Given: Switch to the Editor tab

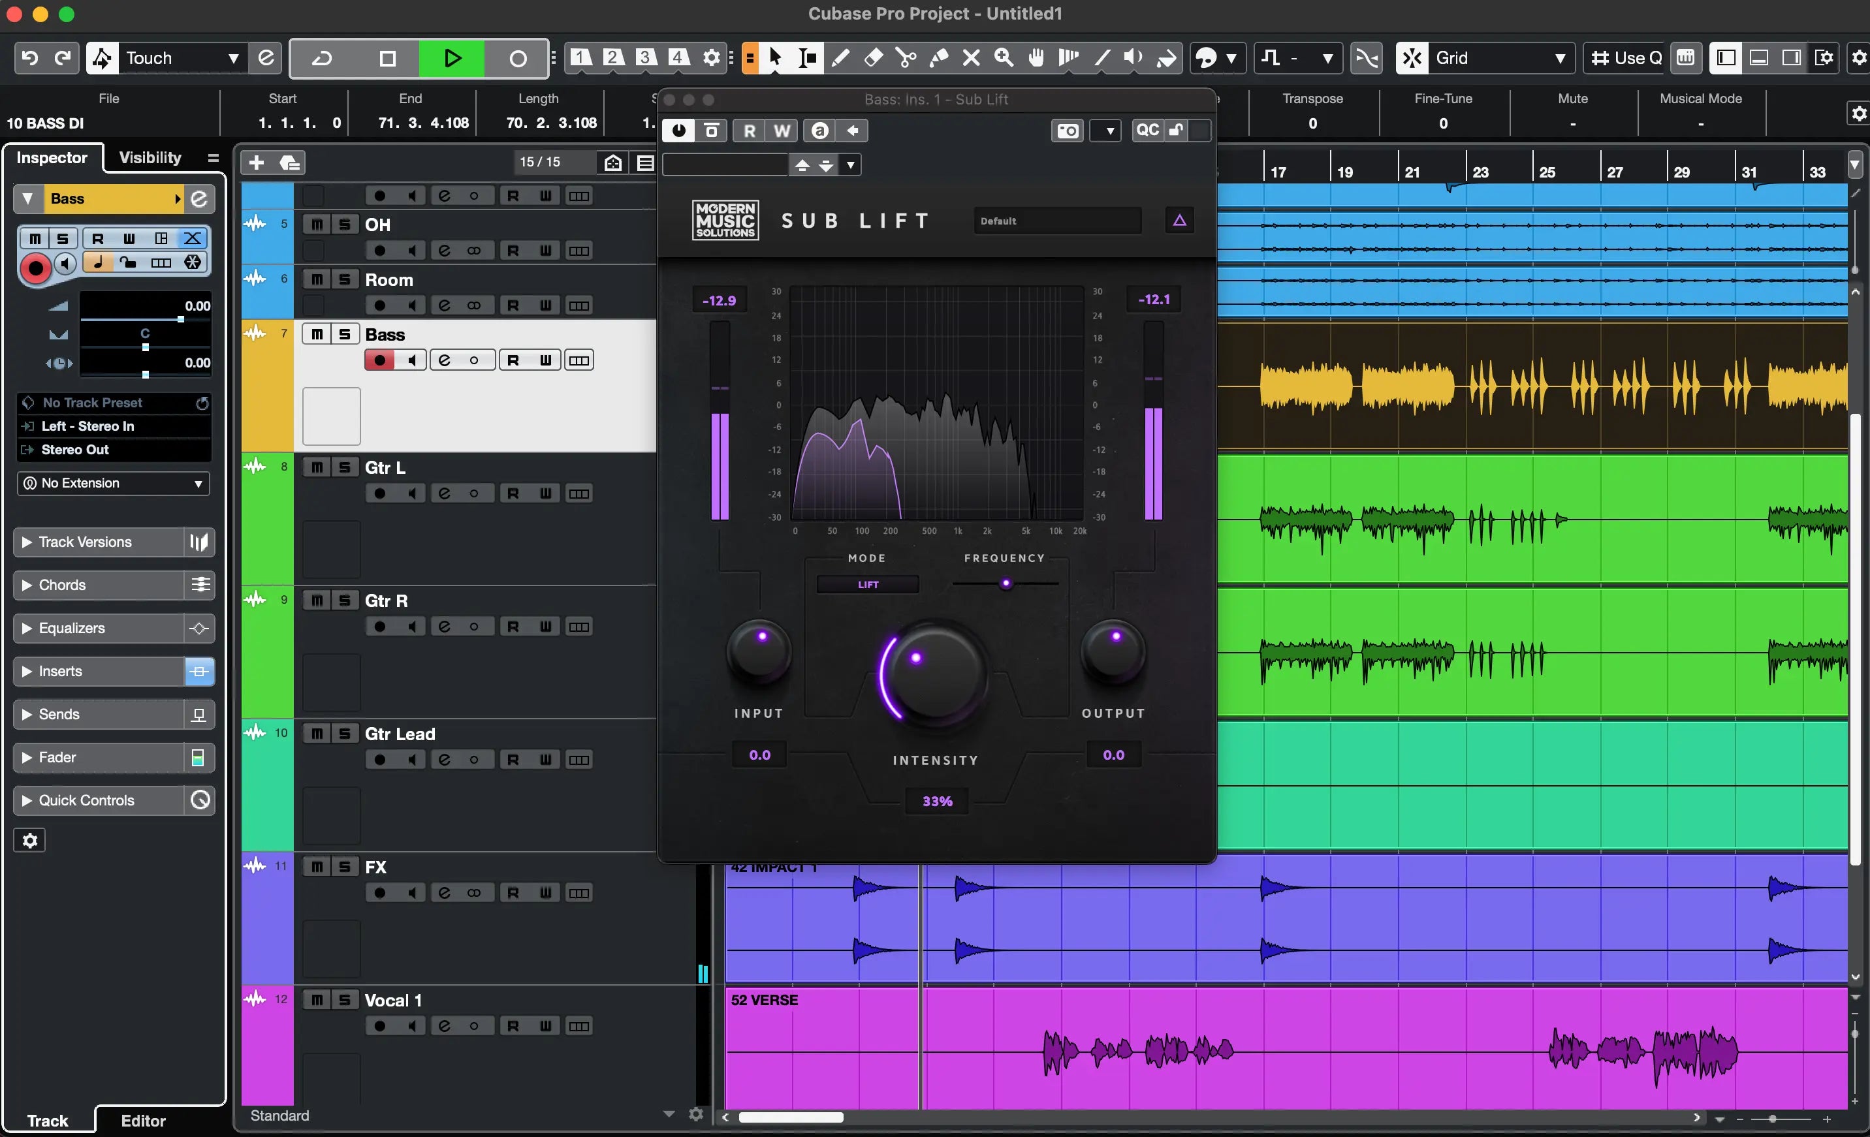Looking at the screenshot, I should (143, 1120).
